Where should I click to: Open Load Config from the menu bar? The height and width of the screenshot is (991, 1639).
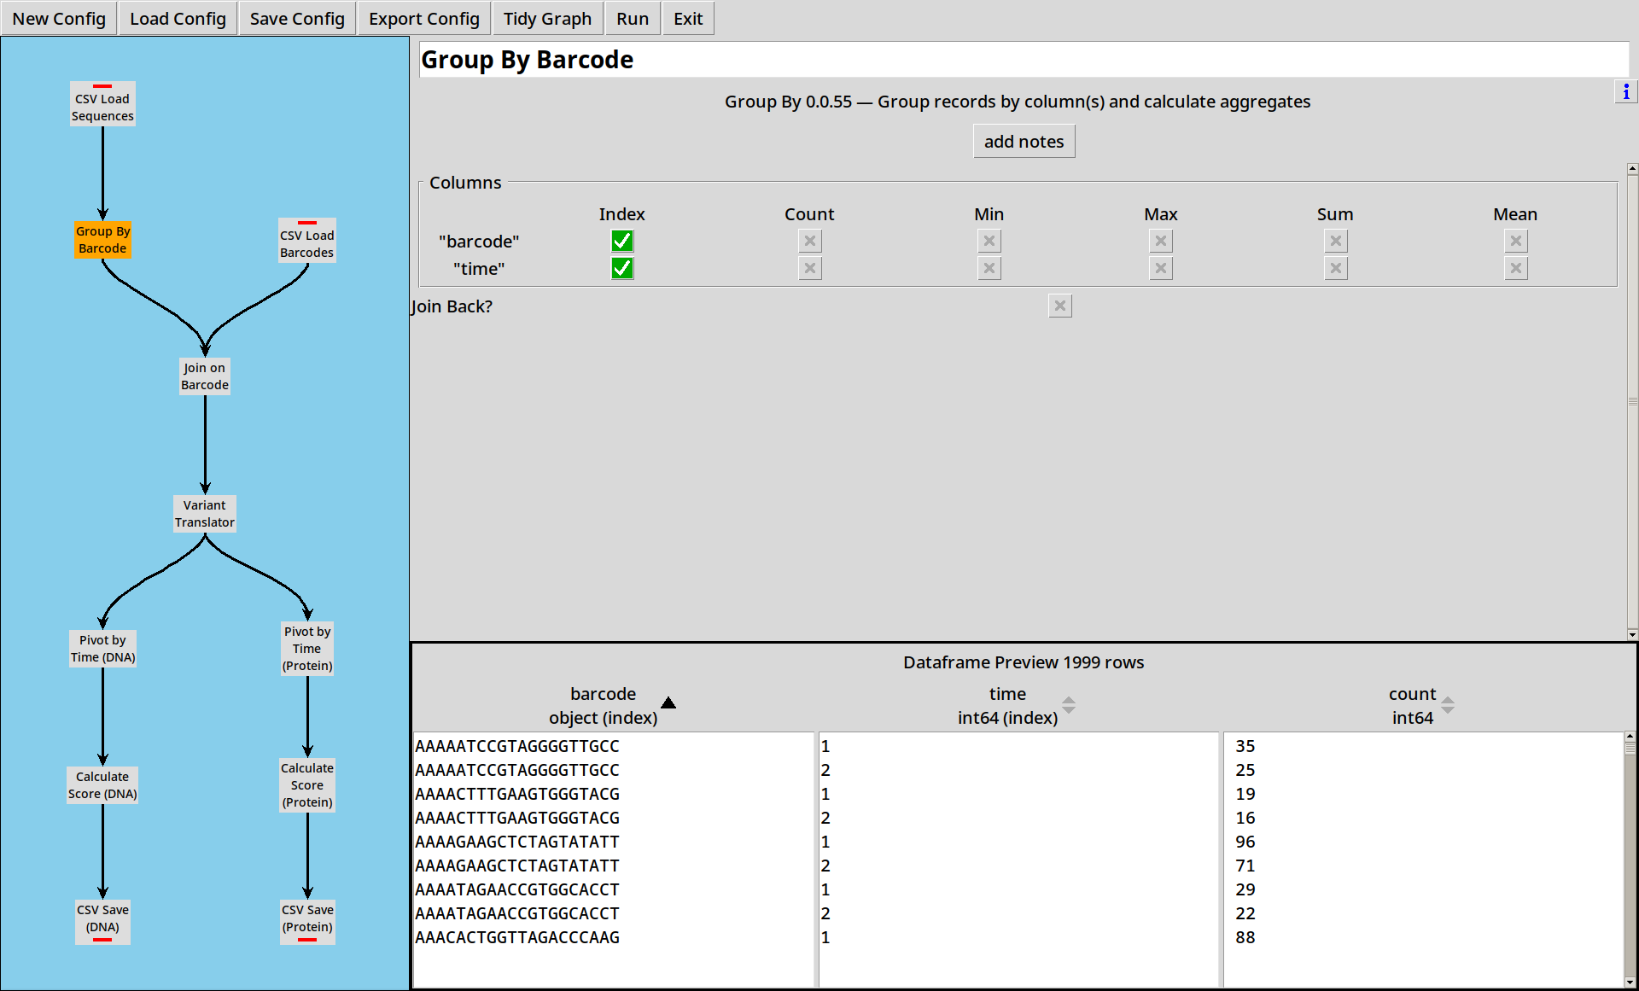[178, 19]
